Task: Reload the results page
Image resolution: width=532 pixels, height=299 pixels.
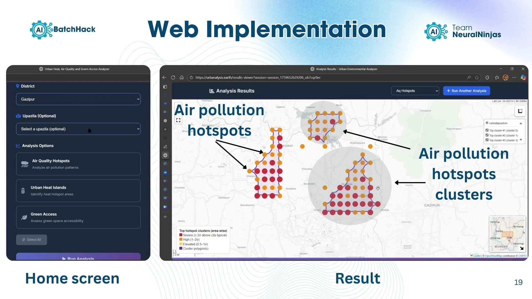Action: tap(173, 78)
